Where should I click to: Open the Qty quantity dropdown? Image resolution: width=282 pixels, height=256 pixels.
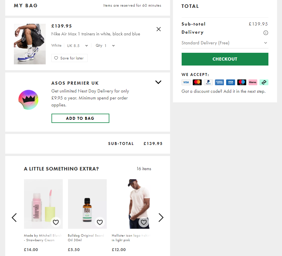[105, 46]
